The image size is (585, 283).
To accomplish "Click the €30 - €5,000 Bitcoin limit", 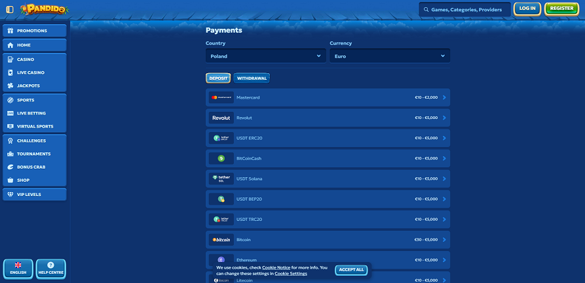I will coord(426,239).
